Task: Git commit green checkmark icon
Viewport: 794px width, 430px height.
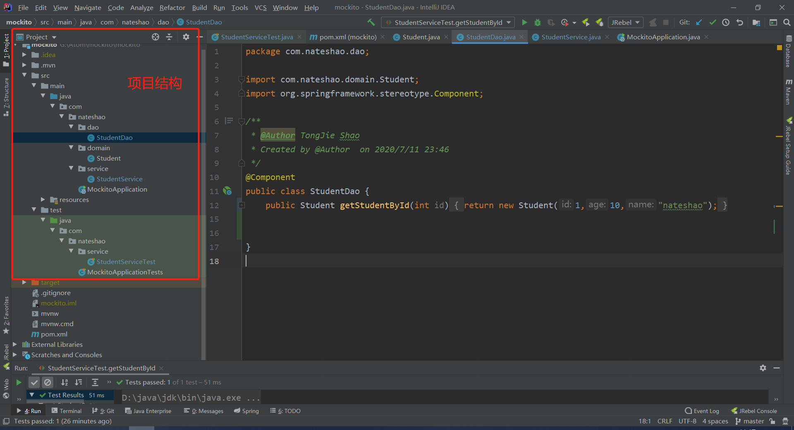Action: 713,22
